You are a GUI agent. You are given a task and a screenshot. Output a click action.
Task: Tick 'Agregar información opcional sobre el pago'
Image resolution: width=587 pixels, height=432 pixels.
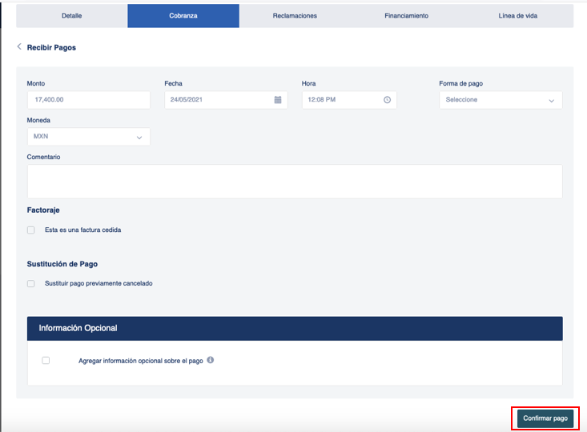(x=46, y=361)
